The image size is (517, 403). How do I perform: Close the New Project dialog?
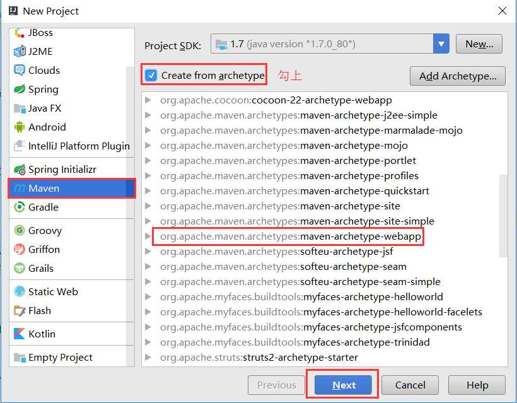tap(502, 11)
